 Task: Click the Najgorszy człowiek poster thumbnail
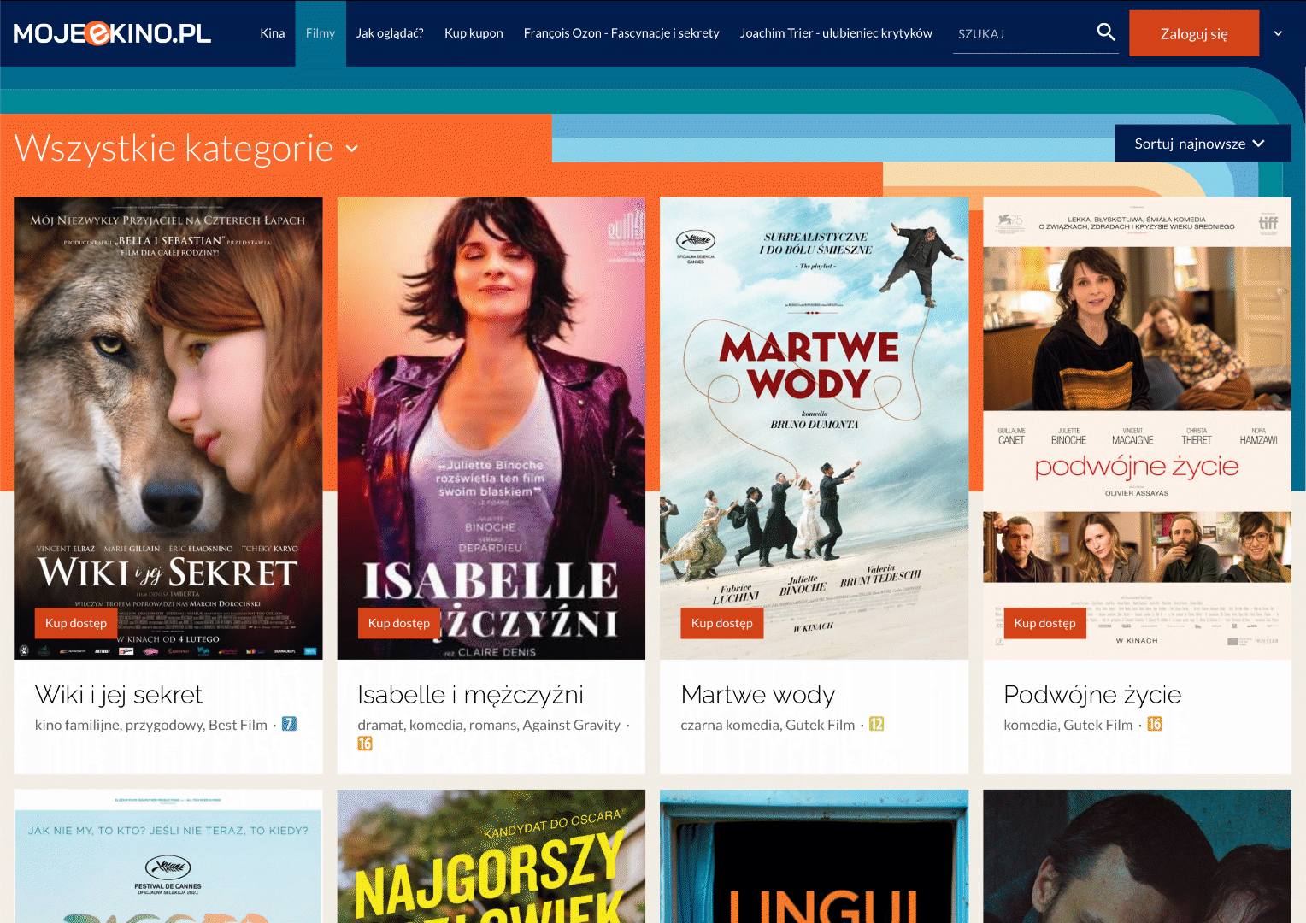491,856
